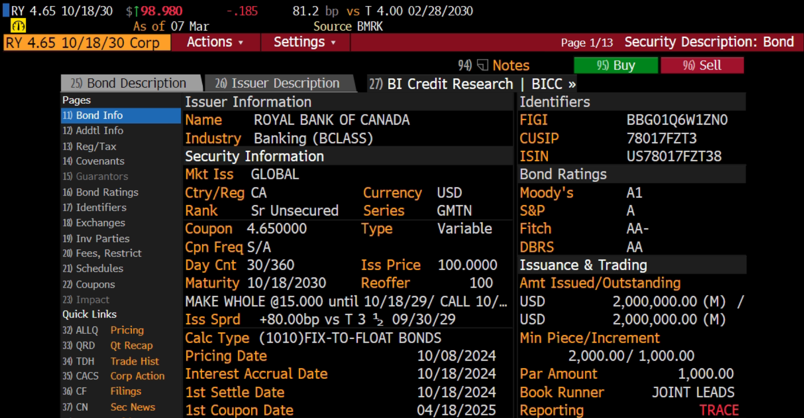Open the Identifiers page in sidebar
Screen dimensions: 804x418
pos(95,207)
